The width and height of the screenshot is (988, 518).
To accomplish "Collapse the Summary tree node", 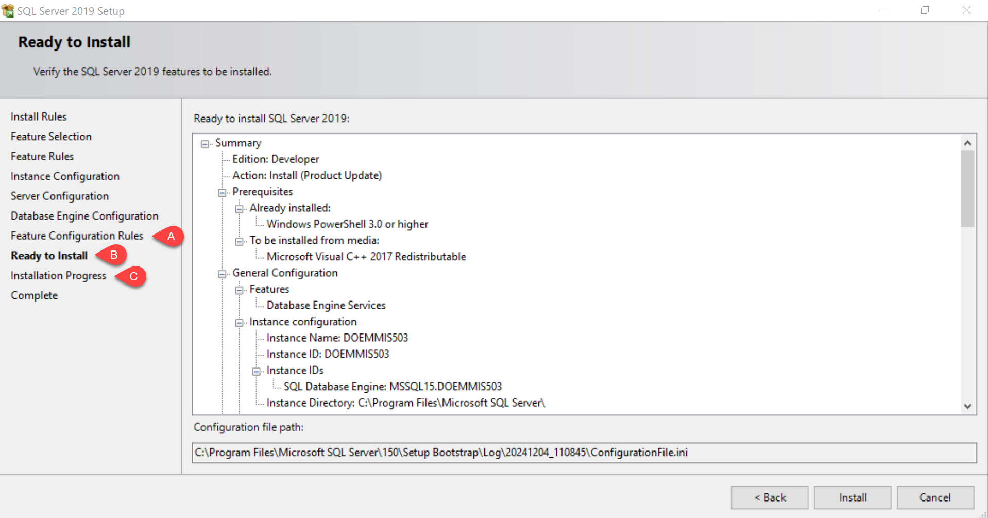I will pos(205,144).
